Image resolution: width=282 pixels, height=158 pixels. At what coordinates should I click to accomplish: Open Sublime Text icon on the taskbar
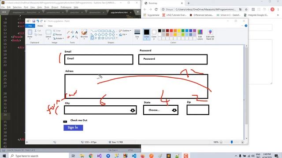168,156
